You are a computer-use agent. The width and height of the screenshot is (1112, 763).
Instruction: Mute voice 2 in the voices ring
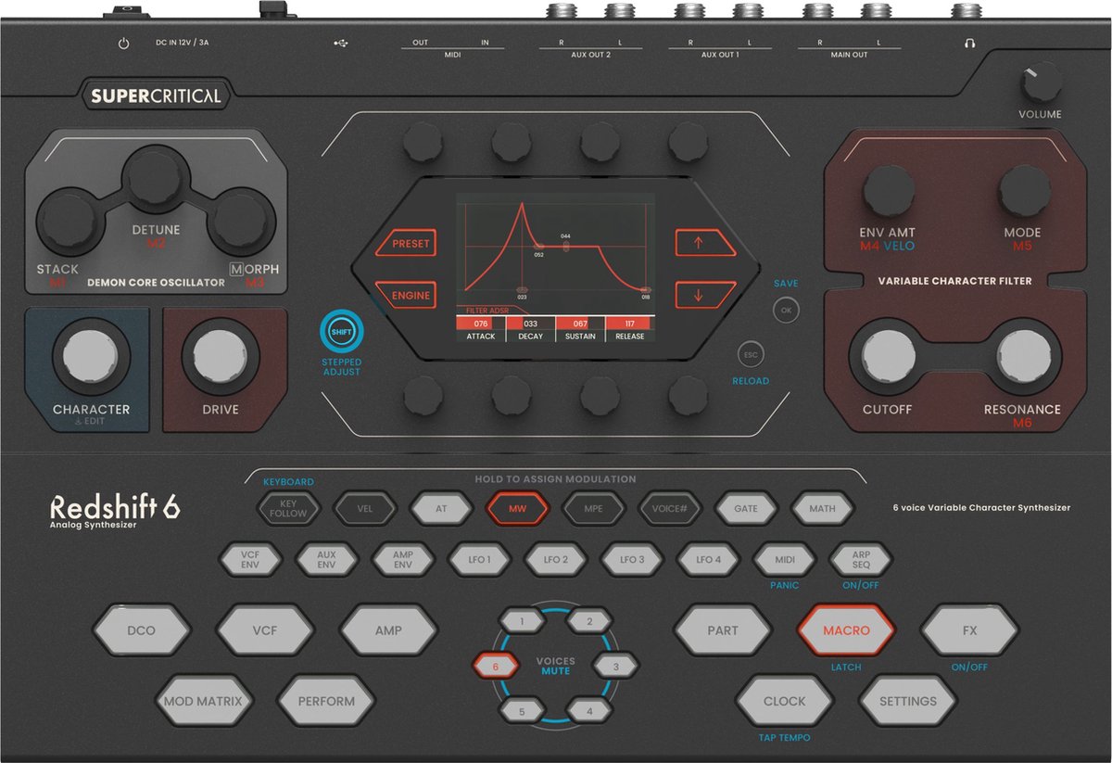(x=589, y=621)
